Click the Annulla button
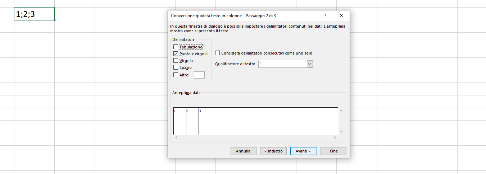The image size is (486, 174). point(243,151)
